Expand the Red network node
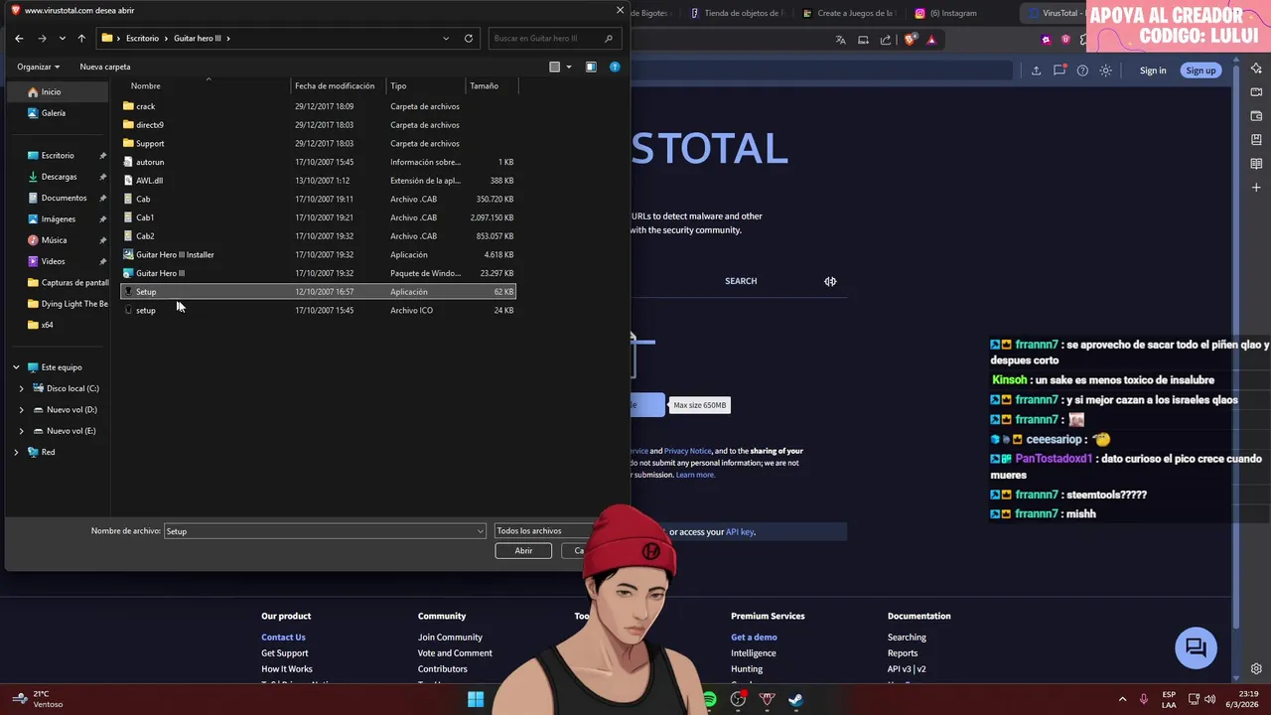1271x715 pixels. (16, 452)
